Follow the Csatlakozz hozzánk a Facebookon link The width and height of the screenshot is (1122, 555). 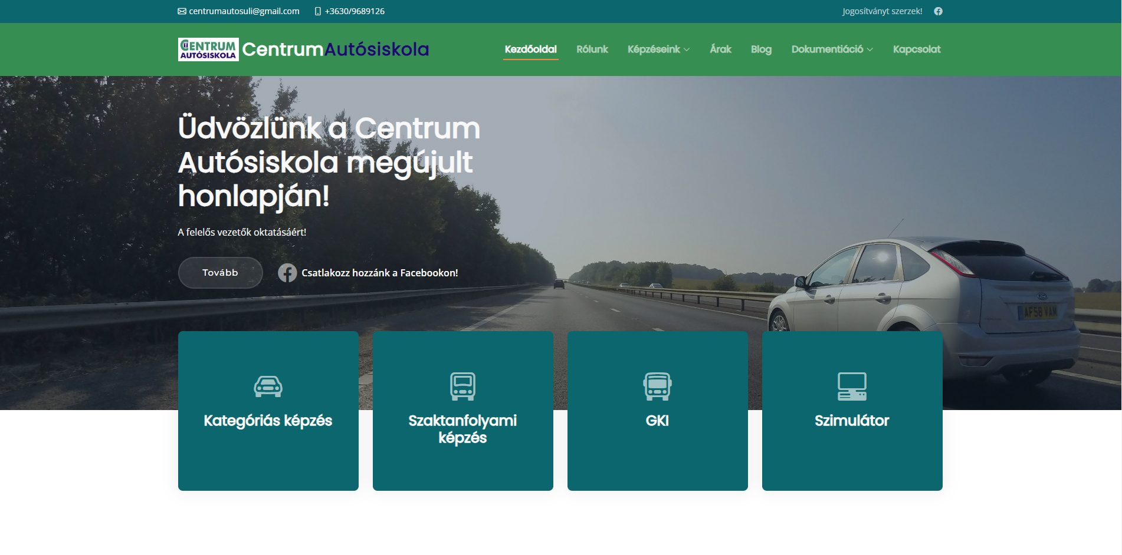tap(380, 273)
